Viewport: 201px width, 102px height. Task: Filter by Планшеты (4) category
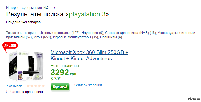111,37
